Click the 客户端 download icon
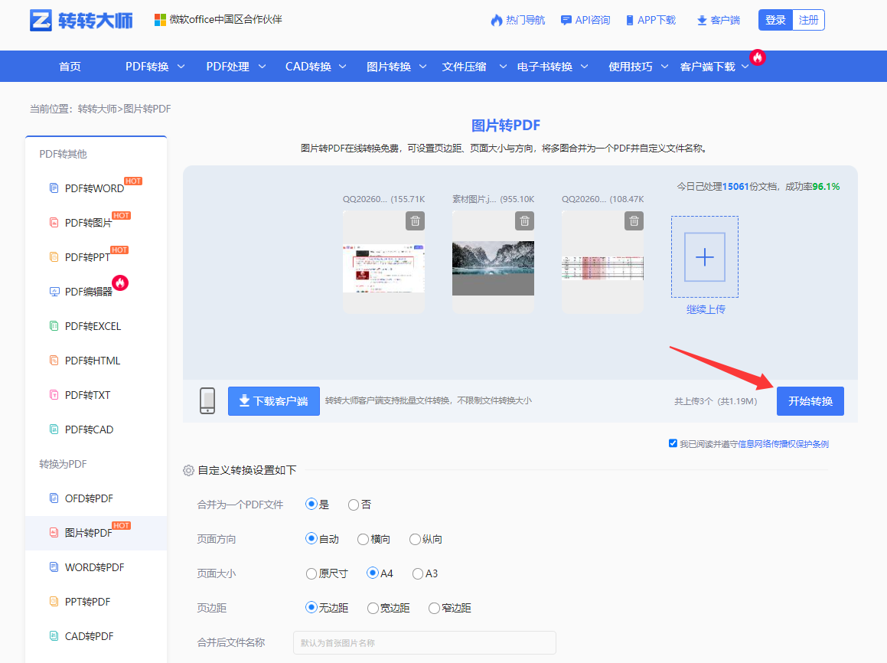The width and height of the screenshot is (887, 663). click(x=702, y=21)
